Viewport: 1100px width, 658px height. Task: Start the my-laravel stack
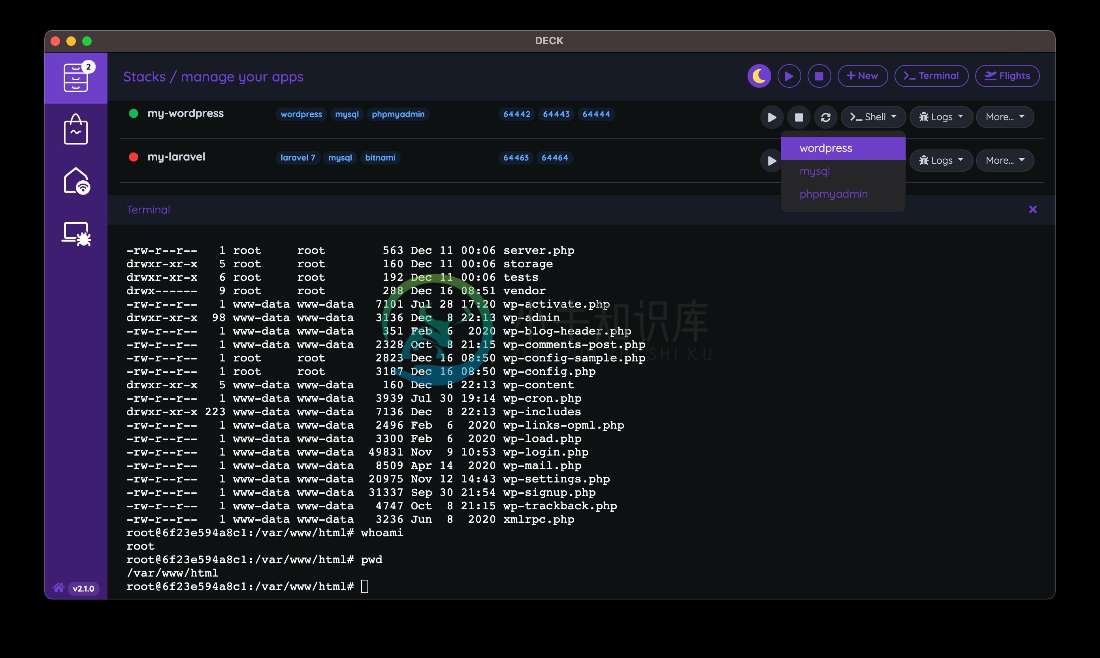click(772, 161)
